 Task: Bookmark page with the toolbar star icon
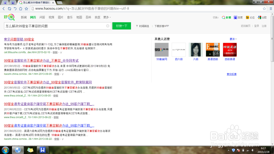pyautogui.click(x=26, y=8)
